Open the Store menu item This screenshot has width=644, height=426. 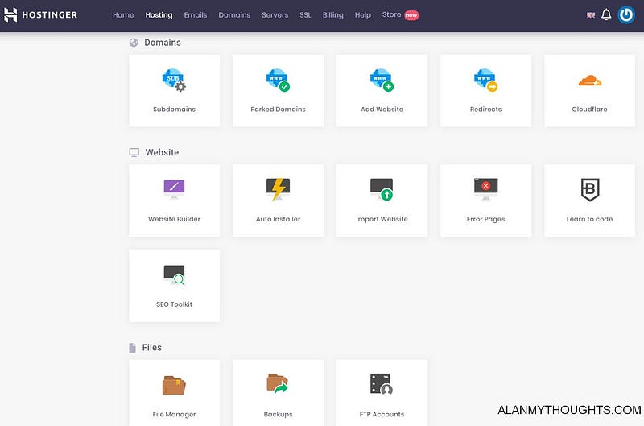coord(391,14)
